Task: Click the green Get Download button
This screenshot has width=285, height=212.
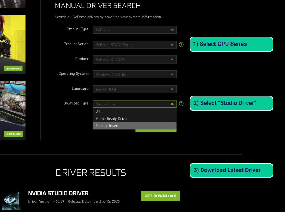Action: tap(160, 196)
